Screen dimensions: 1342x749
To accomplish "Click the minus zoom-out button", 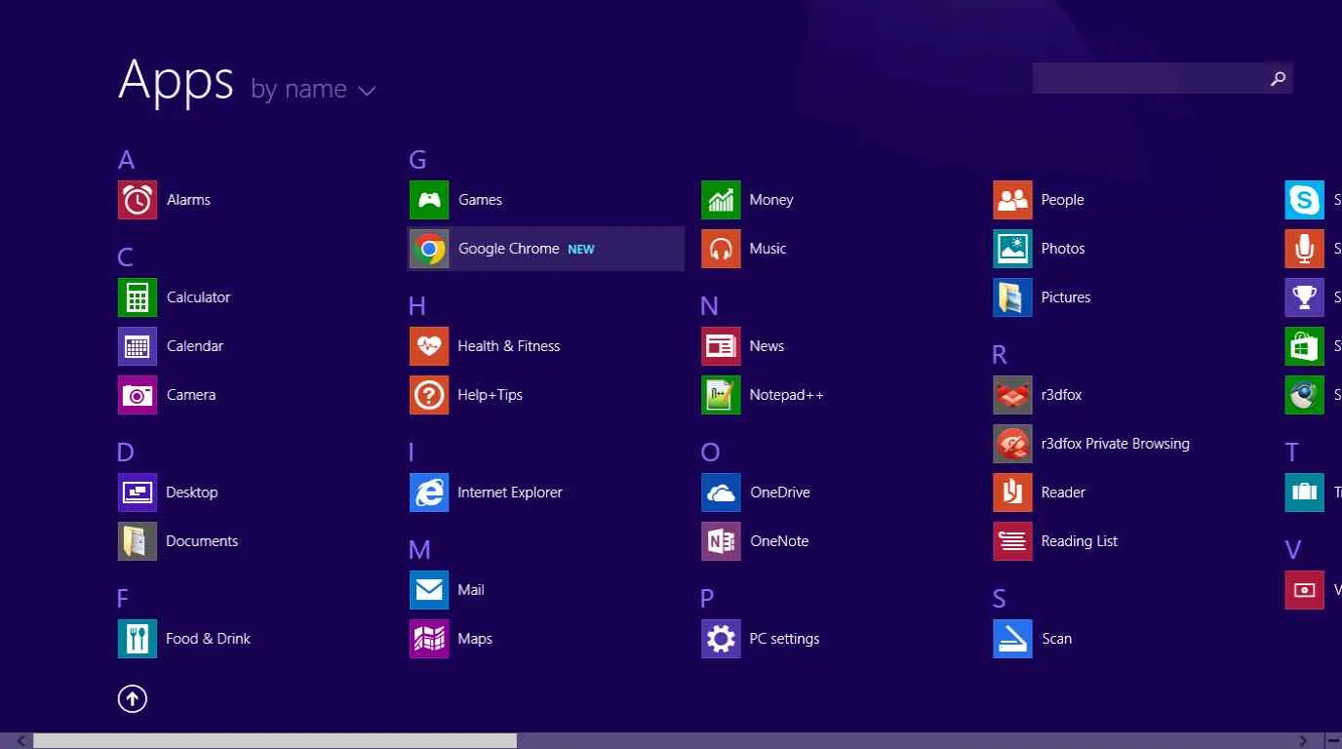I will 1333,741.
